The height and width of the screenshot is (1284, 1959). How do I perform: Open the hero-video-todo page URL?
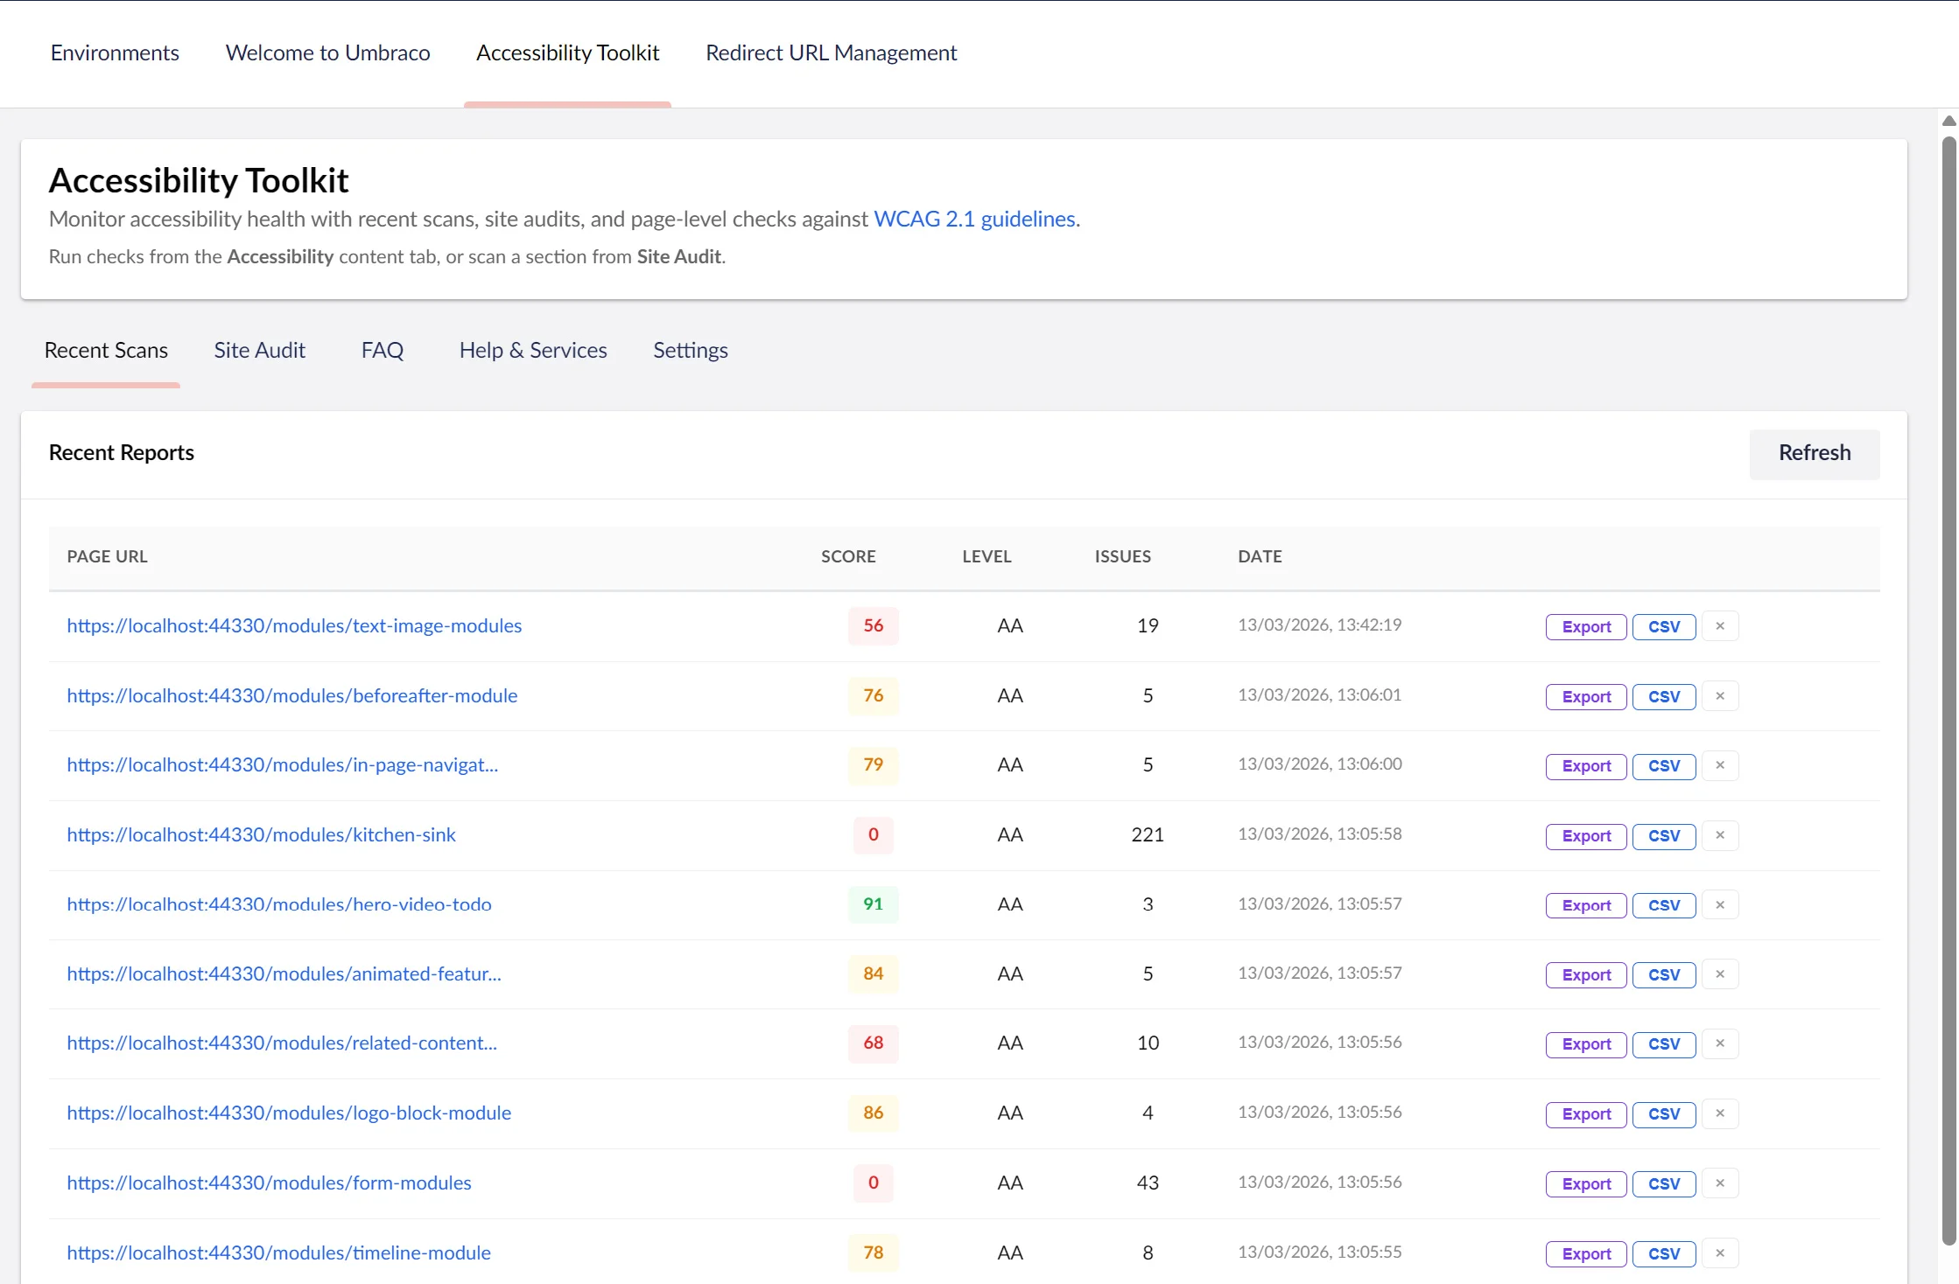point(279,904)
